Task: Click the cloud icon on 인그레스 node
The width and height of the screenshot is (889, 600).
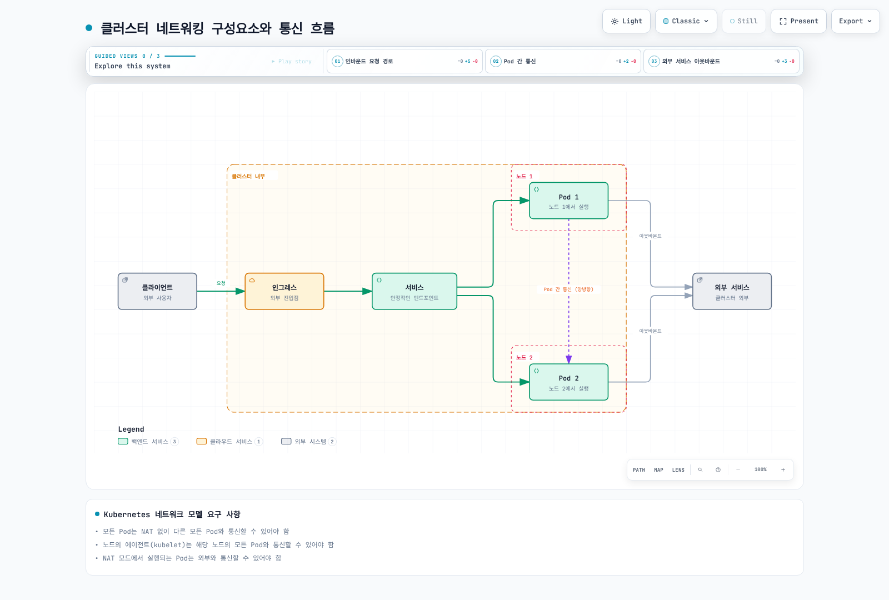Action: click(252, 280)
